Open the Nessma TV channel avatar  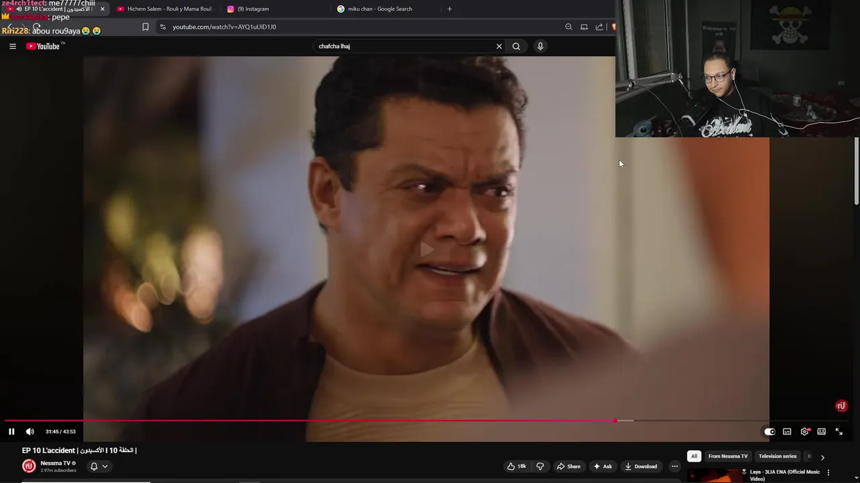click(29, 466)
